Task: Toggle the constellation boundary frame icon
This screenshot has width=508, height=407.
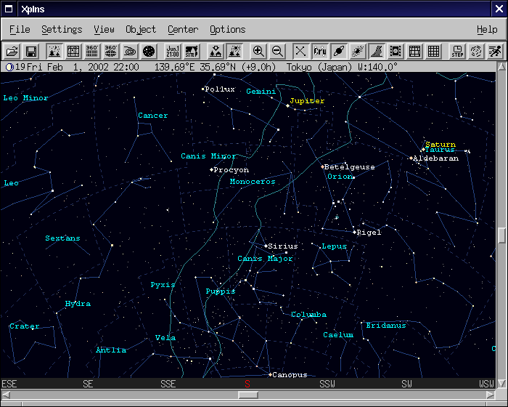Action: [396, 52]
